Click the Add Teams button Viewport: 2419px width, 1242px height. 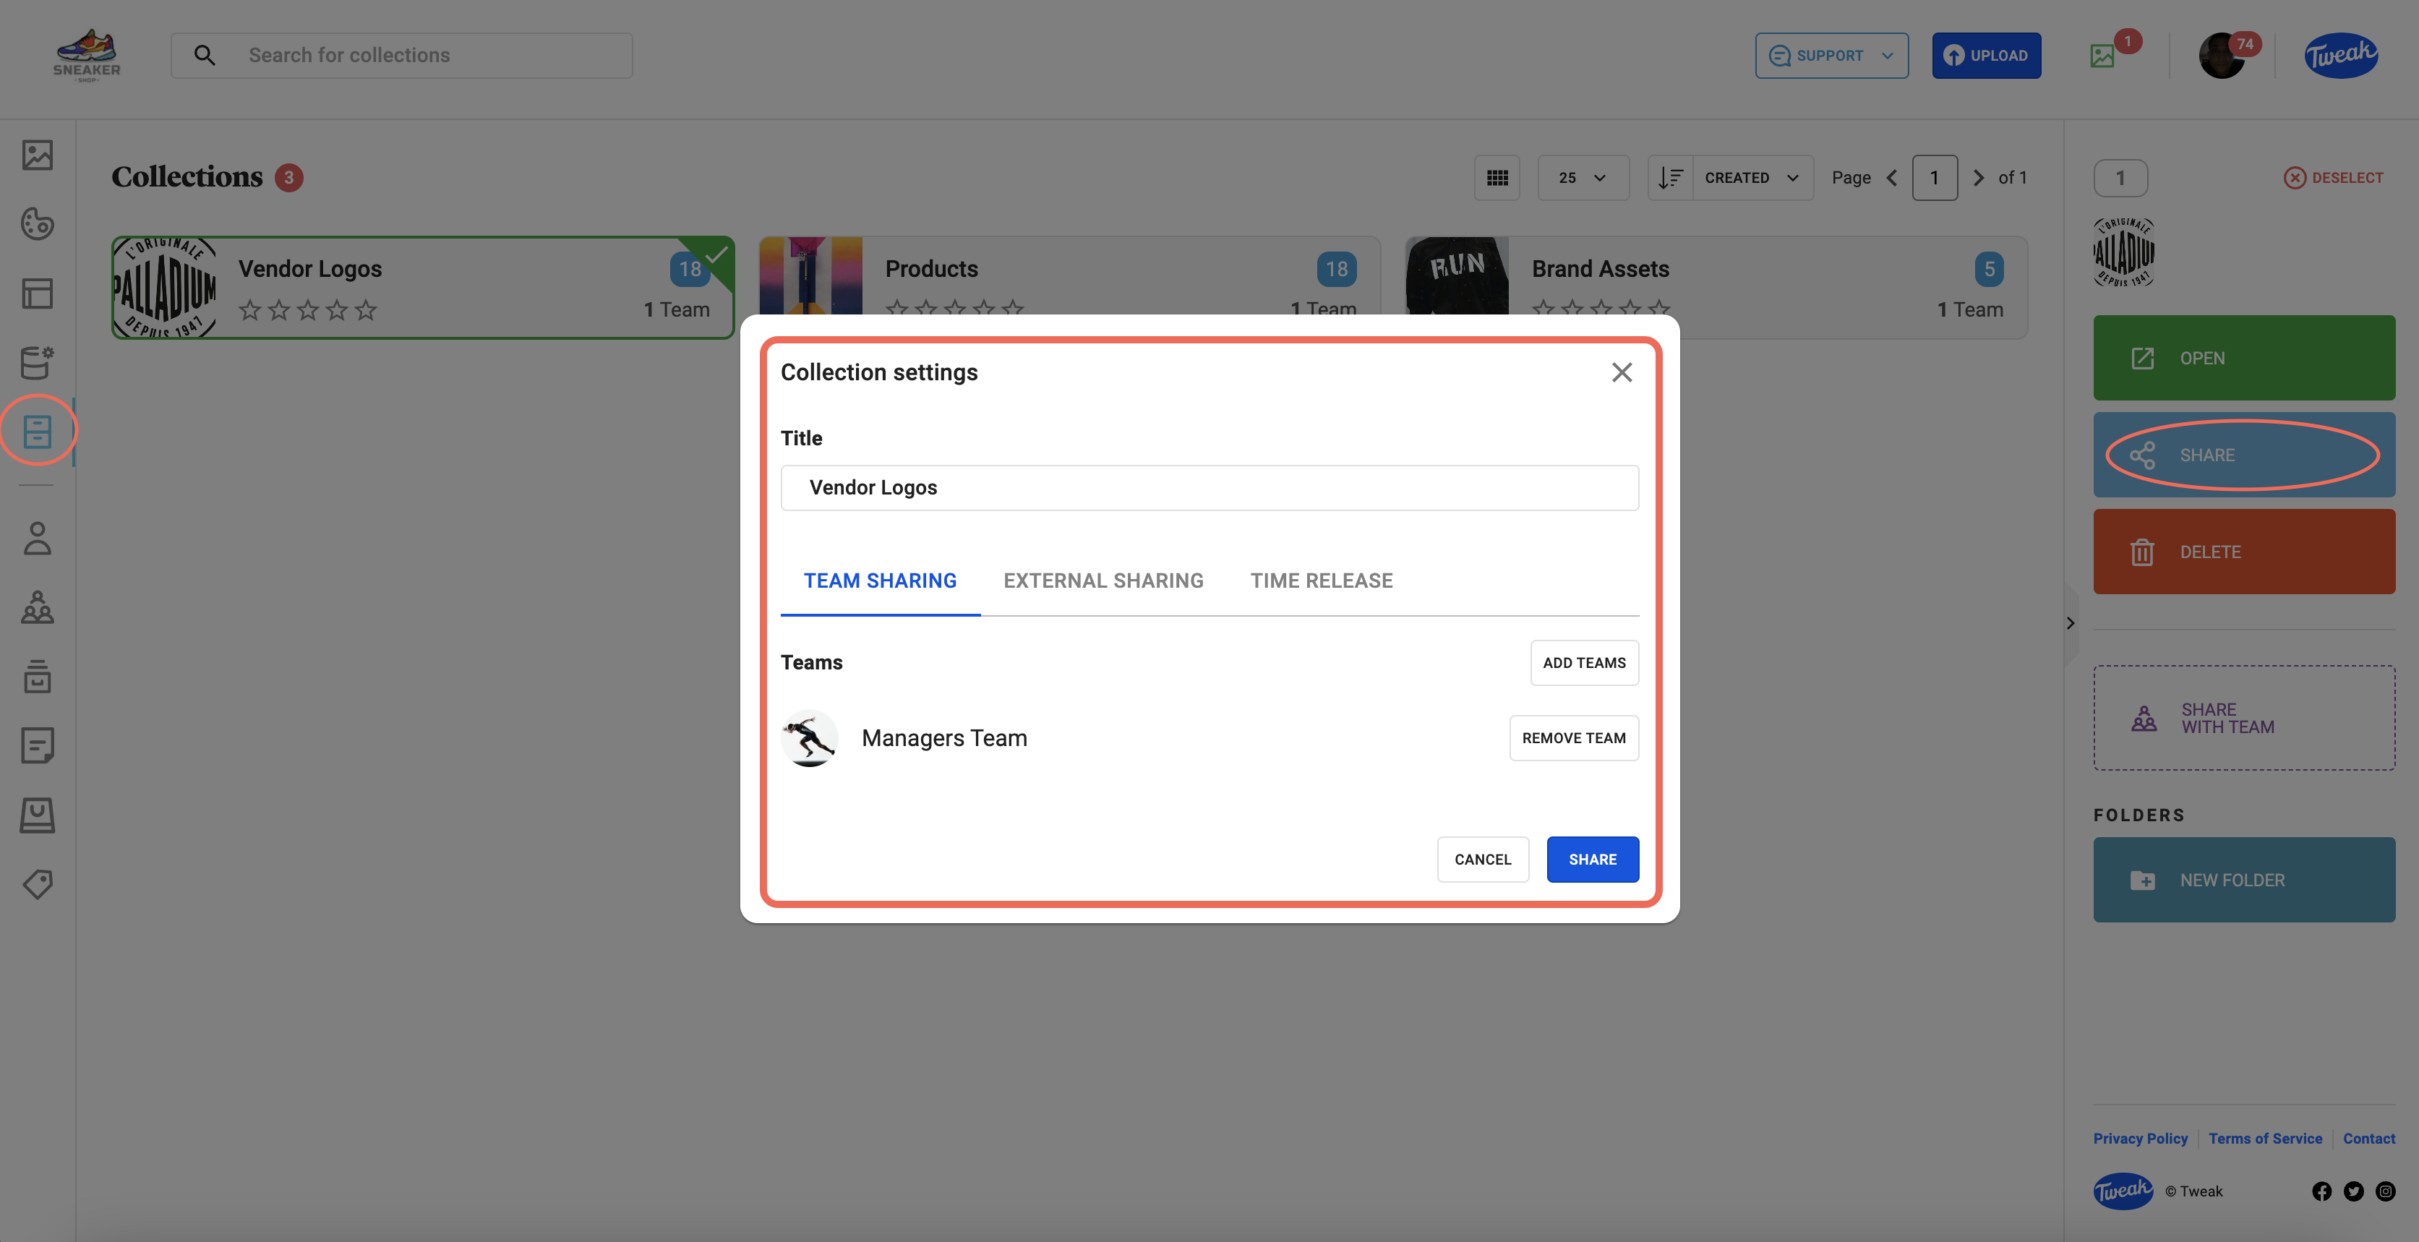click(x=1583, y=663)
